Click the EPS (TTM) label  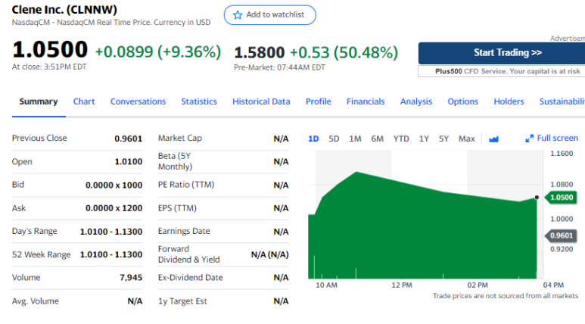point(177,208)
